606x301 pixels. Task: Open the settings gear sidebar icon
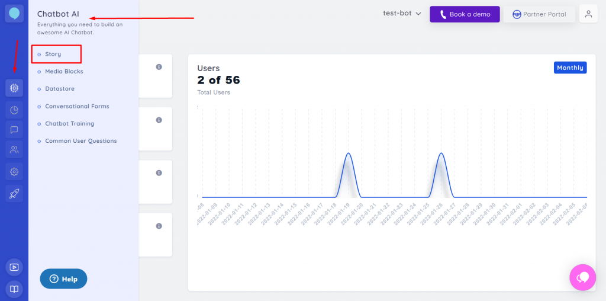coord(14,172)
